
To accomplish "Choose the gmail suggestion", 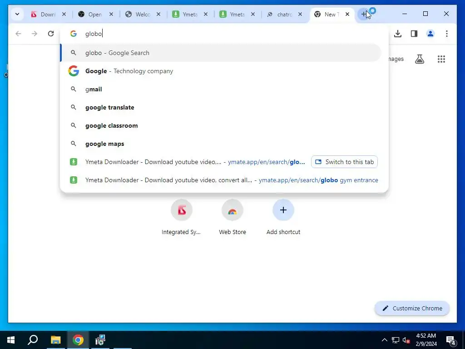I will 221,89.
